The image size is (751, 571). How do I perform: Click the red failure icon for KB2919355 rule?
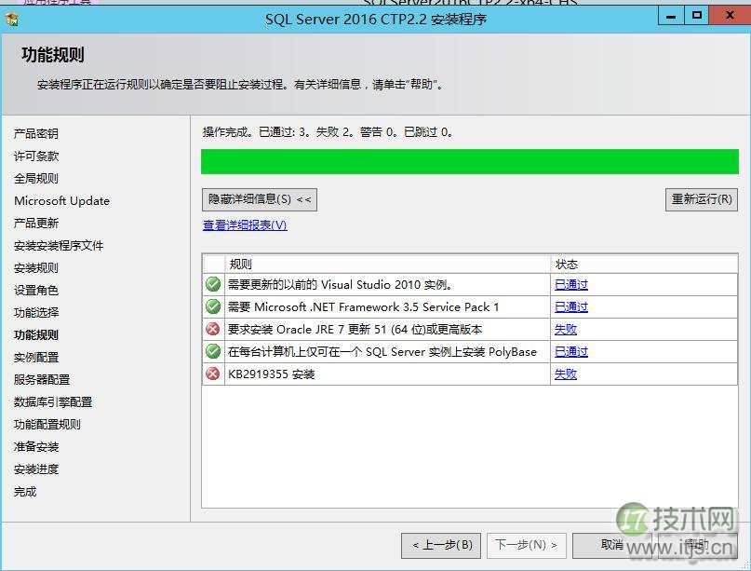(213, 374)
